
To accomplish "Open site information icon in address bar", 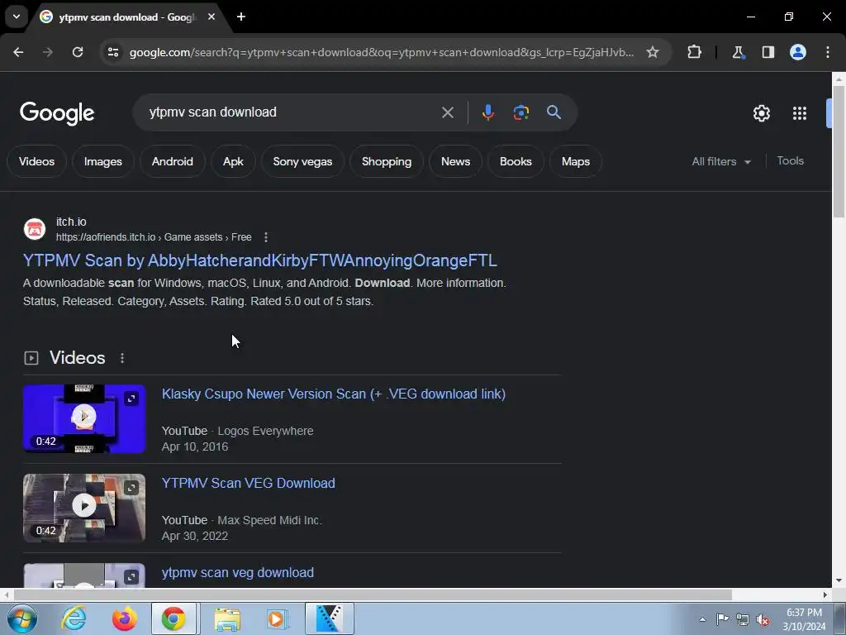I will click(113, 52).
